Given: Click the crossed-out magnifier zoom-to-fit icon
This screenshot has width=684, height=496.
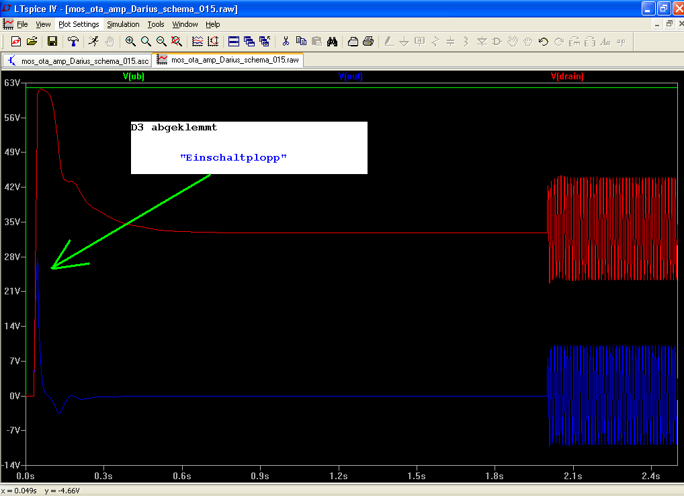Looking at the screenshot, I should click(x=177, y=42).
